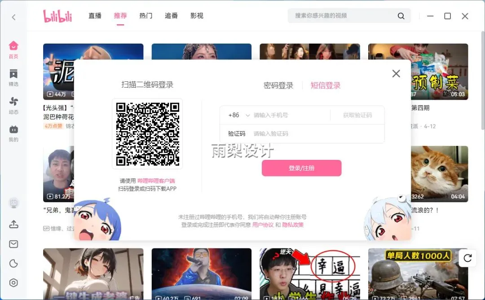
Task: Click the search magnifier icon
Action: coord(401,16)
